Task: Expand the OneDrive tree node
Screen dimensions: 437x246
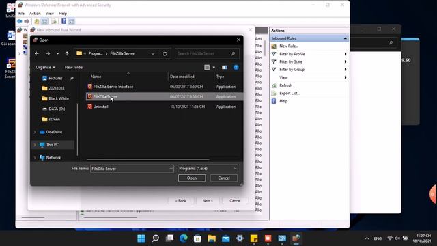Action: [x=35, y=132]
